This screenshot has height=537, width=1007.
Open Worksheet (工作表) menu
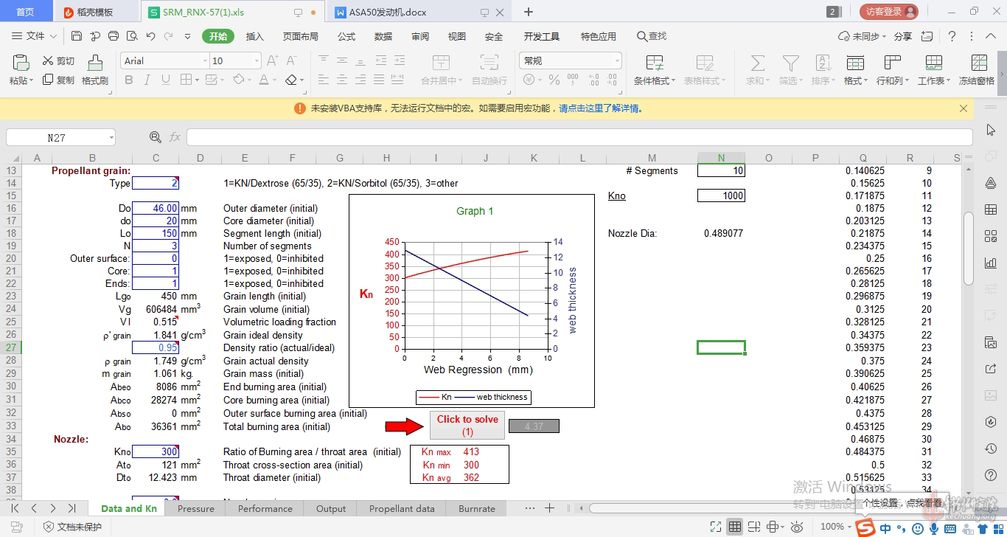click(934, 71)
